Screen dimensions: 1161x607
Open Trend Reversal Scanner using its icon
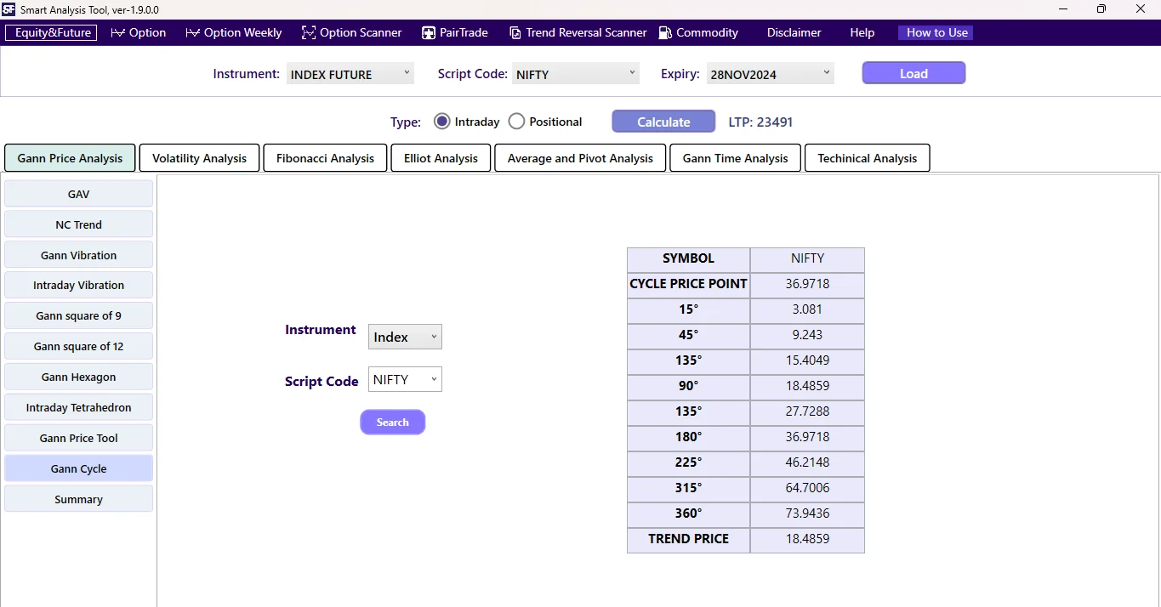pyautogui.click(x=515, y=32)
